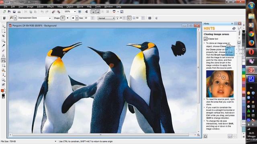Open Opera from the taskbar
Viewport: 257px width, 144px height.
(x=251, y=52)
